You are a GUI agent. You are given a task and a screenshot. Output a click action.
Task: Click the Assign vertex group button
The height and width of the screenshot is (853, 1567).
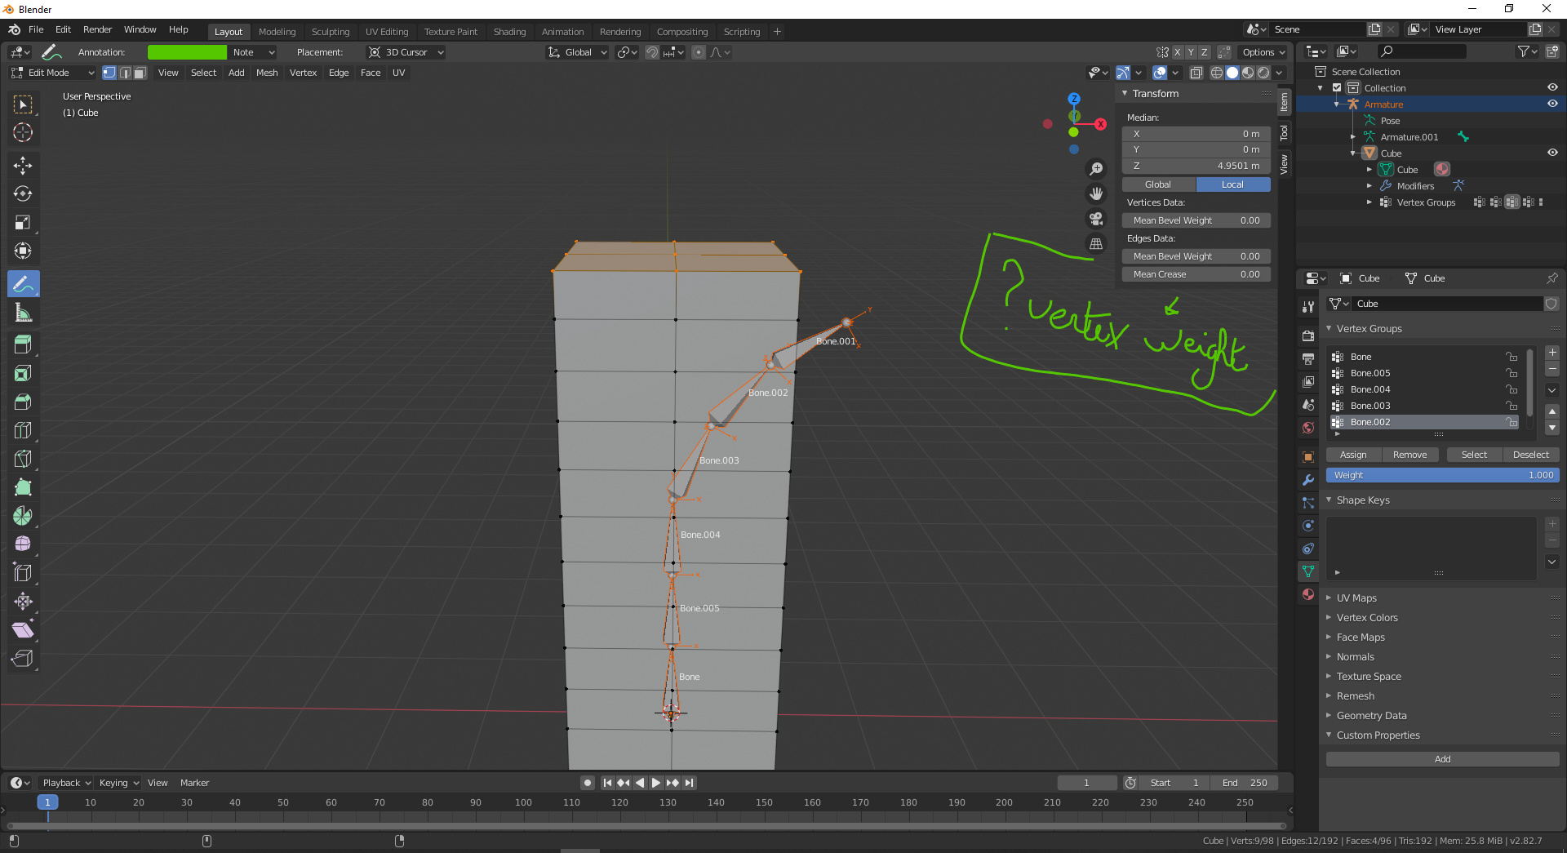[1353, 455]
